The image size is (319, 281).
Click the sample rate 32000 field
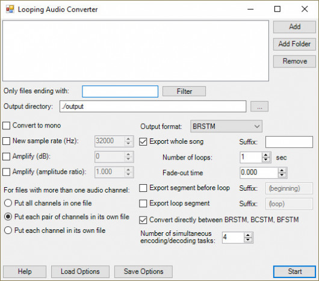tap(110, 141)
